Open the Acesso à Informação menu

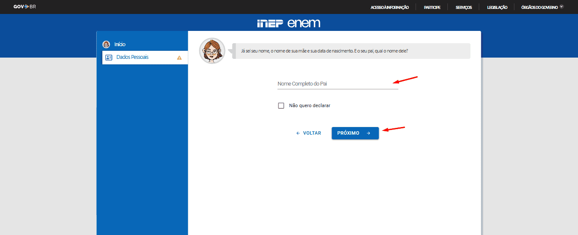389,7
